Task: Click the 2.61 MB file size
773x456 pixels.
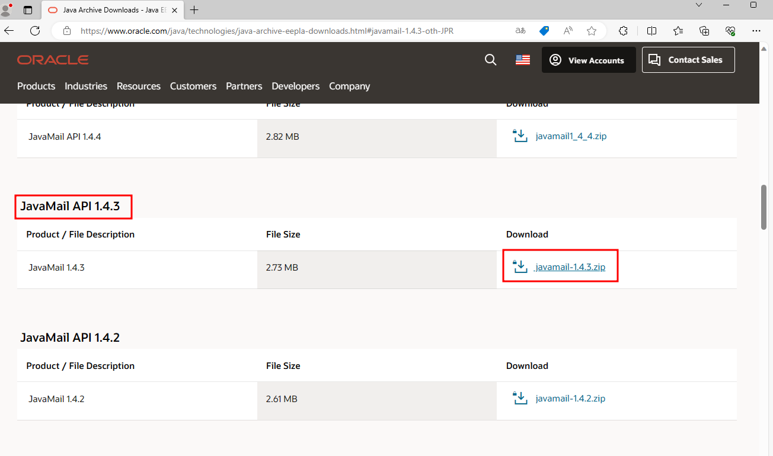Action: pyautogui.click(x=282, y=399)
